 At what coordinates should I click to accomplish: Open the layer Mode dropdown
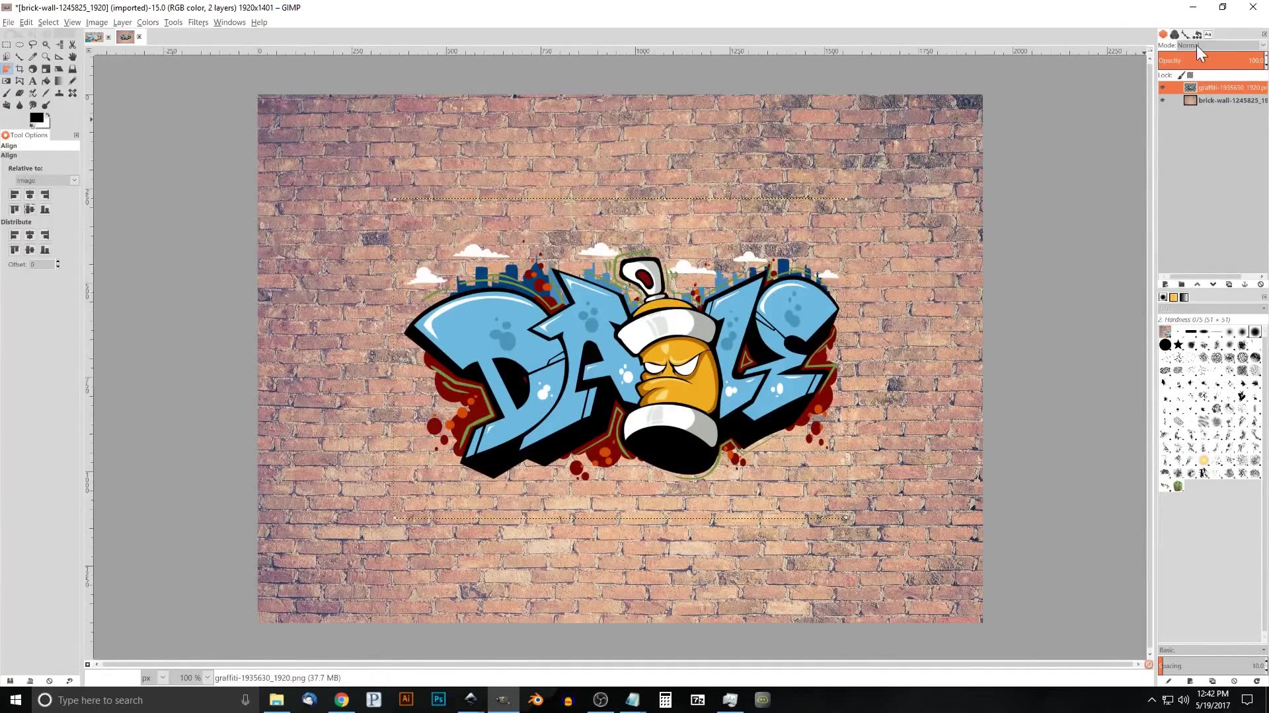pos(1221,46)
